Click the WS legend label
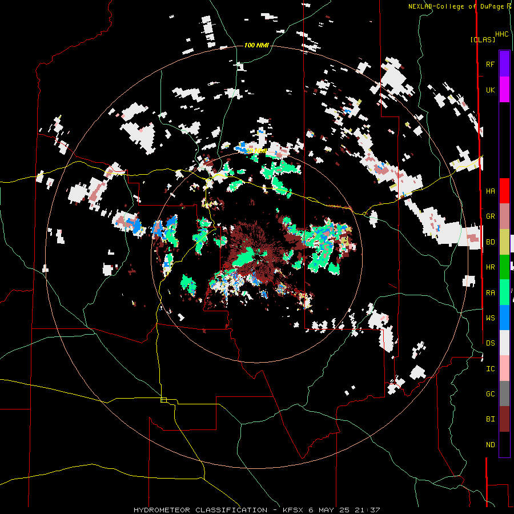Screen dimensions: 514x514 pos(490,318)
